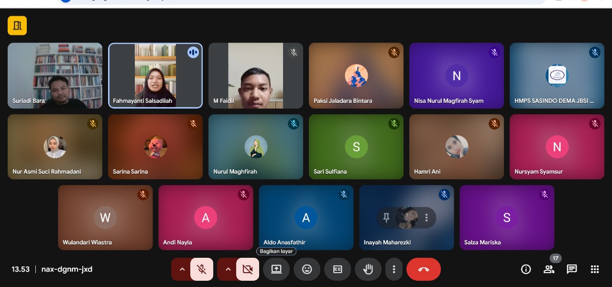Click the name label Hamri Ani
Image resolution: width=612 pixels, height=287 pixels.
[x=427, y=171]
